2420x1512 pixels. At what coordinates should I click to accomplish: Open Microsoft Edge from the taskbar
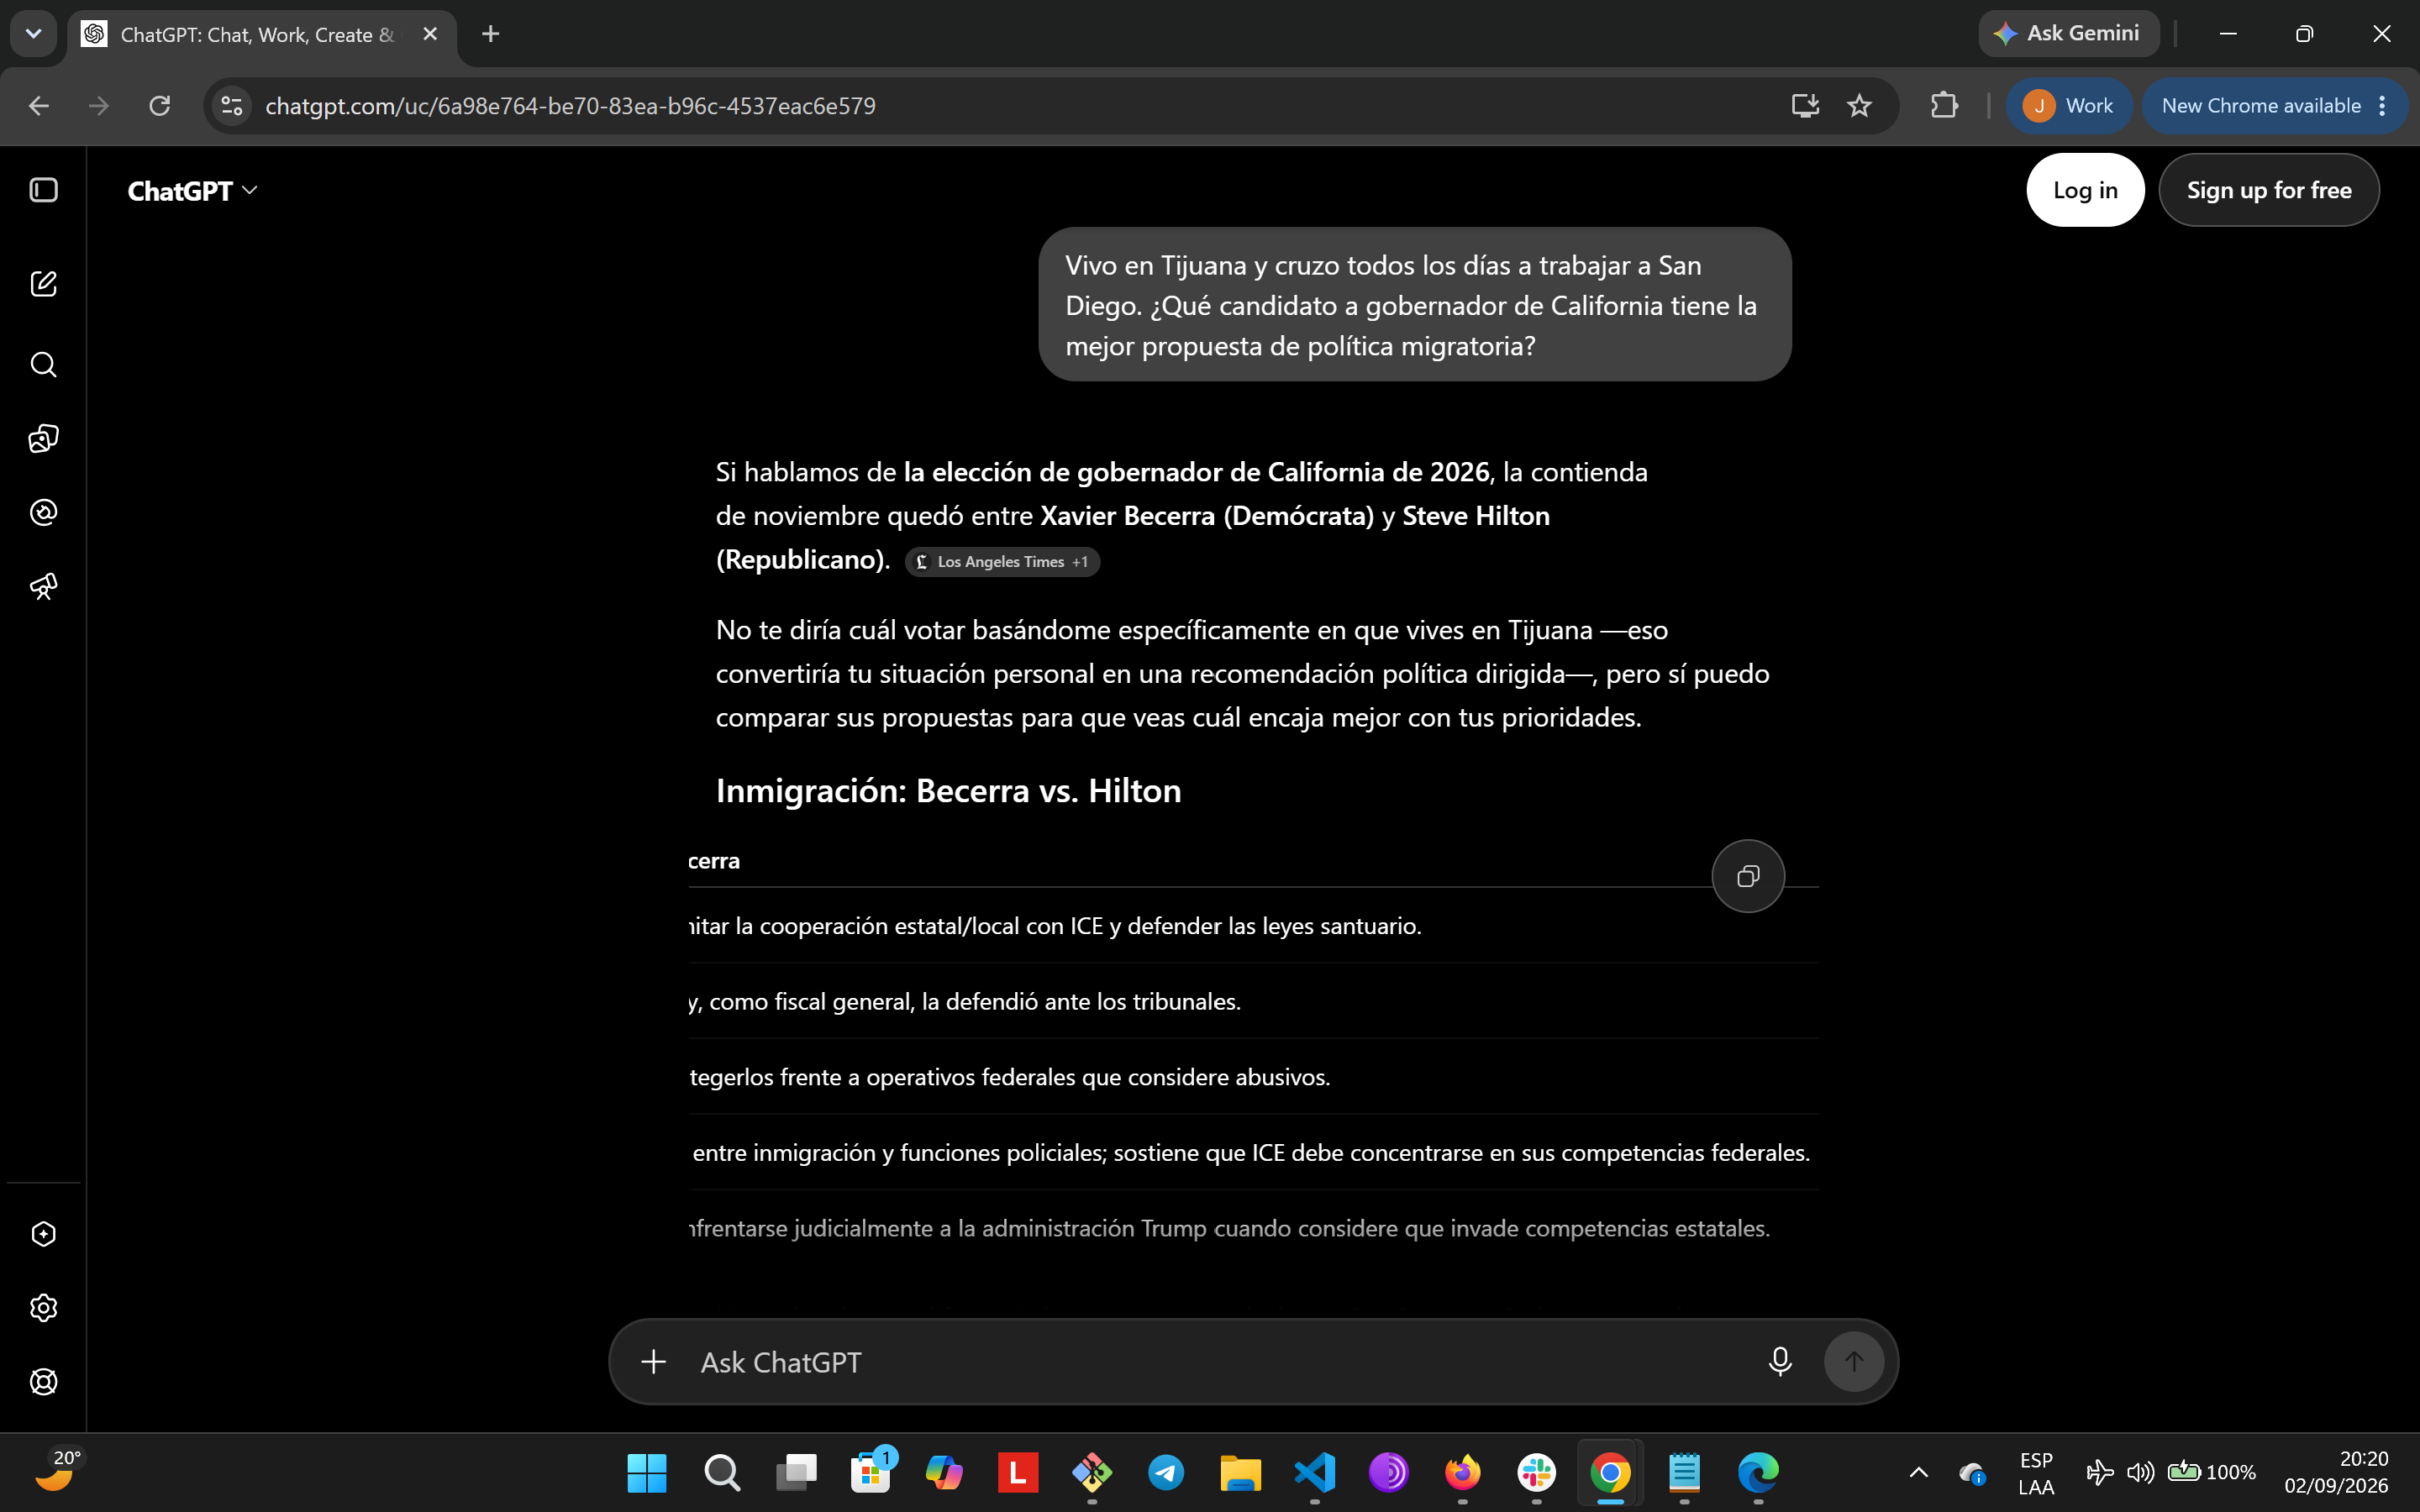coord(1758,1472)
